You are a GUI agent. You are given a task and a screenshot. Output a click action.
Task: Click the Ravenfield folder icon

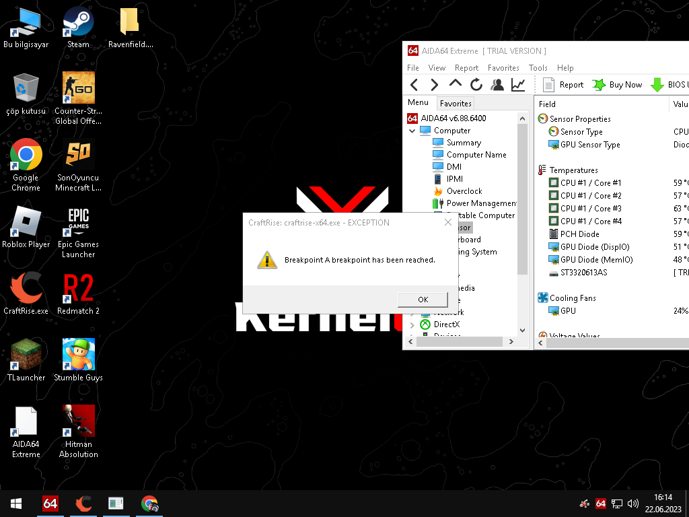[x=131, y=28]
